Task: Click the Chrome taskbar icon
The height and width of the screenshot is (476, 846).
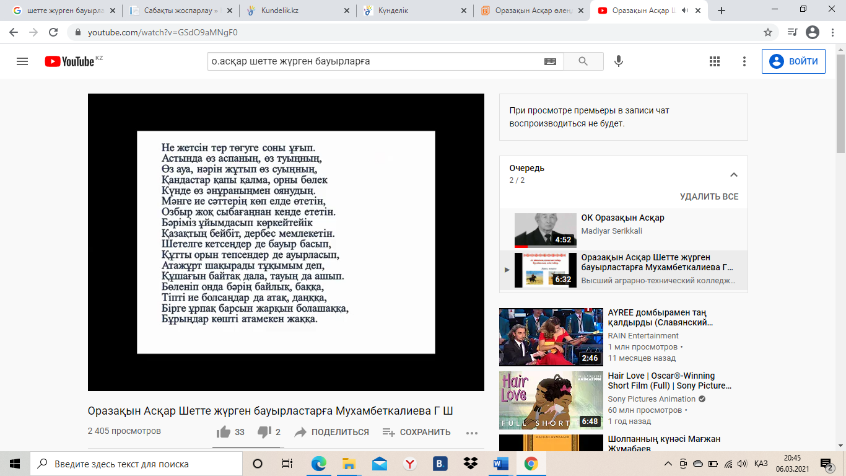Action: (x=531, y=464)
